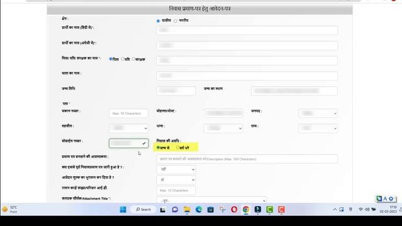Viewport: 402px width, 226px height.
Task: Click the mobile number input field
Action: tap(128, 143)
